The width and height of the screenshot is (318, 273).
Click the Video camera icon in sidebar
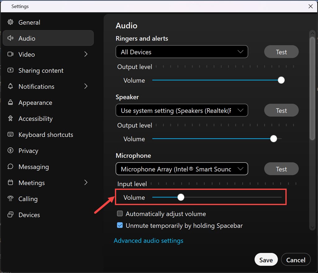coord(11,54)
